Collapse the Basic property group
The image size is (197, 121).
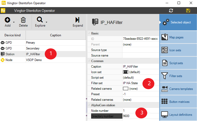[x=89, y=33]
